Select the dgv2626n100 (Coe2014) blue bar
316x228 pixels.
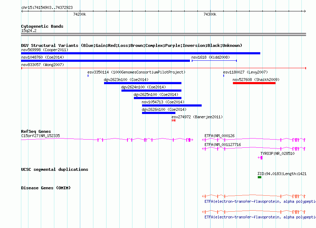(x=159, y=113)
